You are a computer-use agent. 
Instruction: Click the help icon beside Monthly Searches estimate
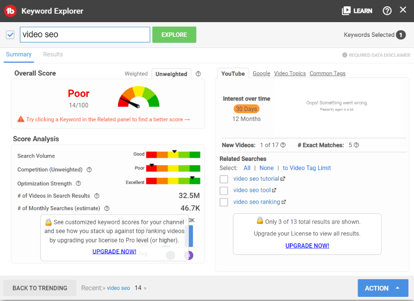point(107,208)
